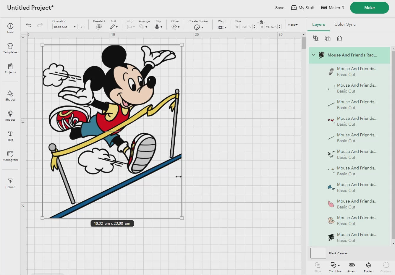The width and height of the screenshot is (395, 275).
Task: Click the Delete layer trash icon
Action: (339, 38)
